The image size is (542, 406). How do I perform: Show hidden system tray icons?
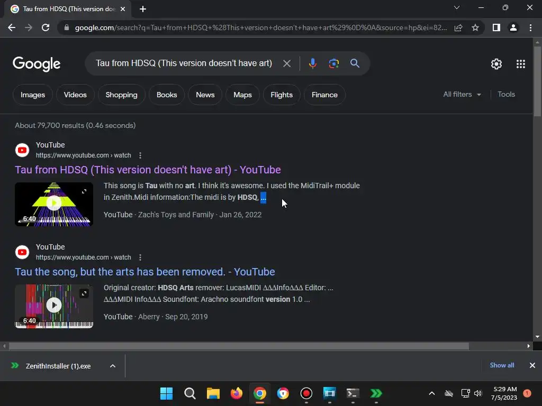pyautogui.click(x=432, y=393)
